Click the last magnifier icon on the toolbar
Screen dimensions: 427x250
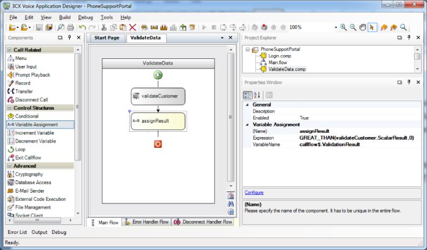(403, 27)
